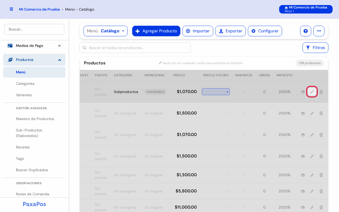Click the Precio Futuro input in Subproductos row
This screenshot has width=339, height=212.
(x=216, y=92)
